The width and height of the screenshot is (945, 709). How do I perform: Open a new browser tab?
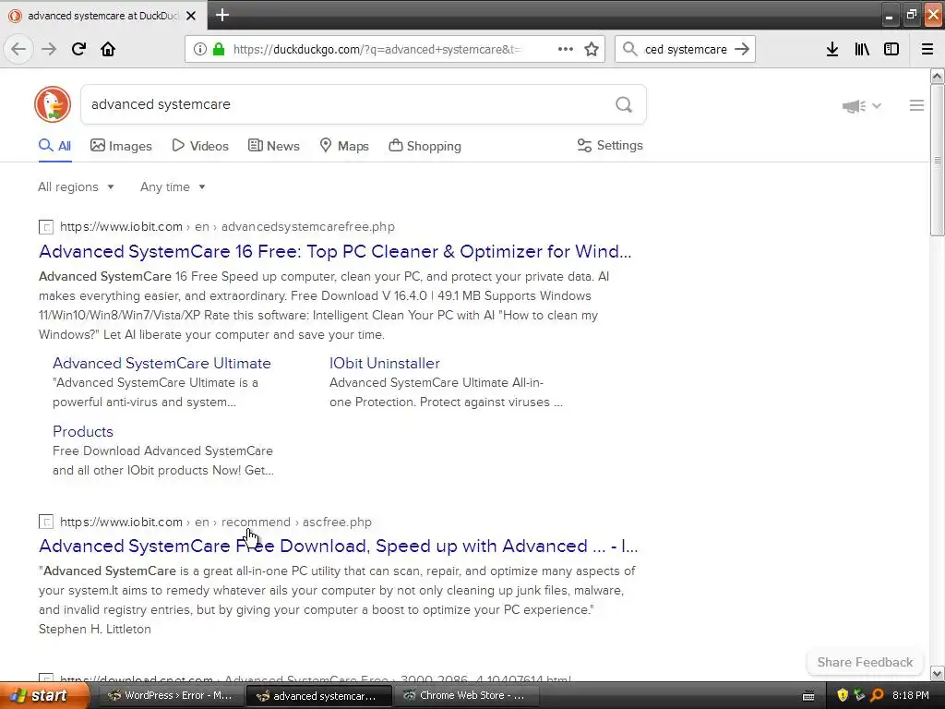222,15
